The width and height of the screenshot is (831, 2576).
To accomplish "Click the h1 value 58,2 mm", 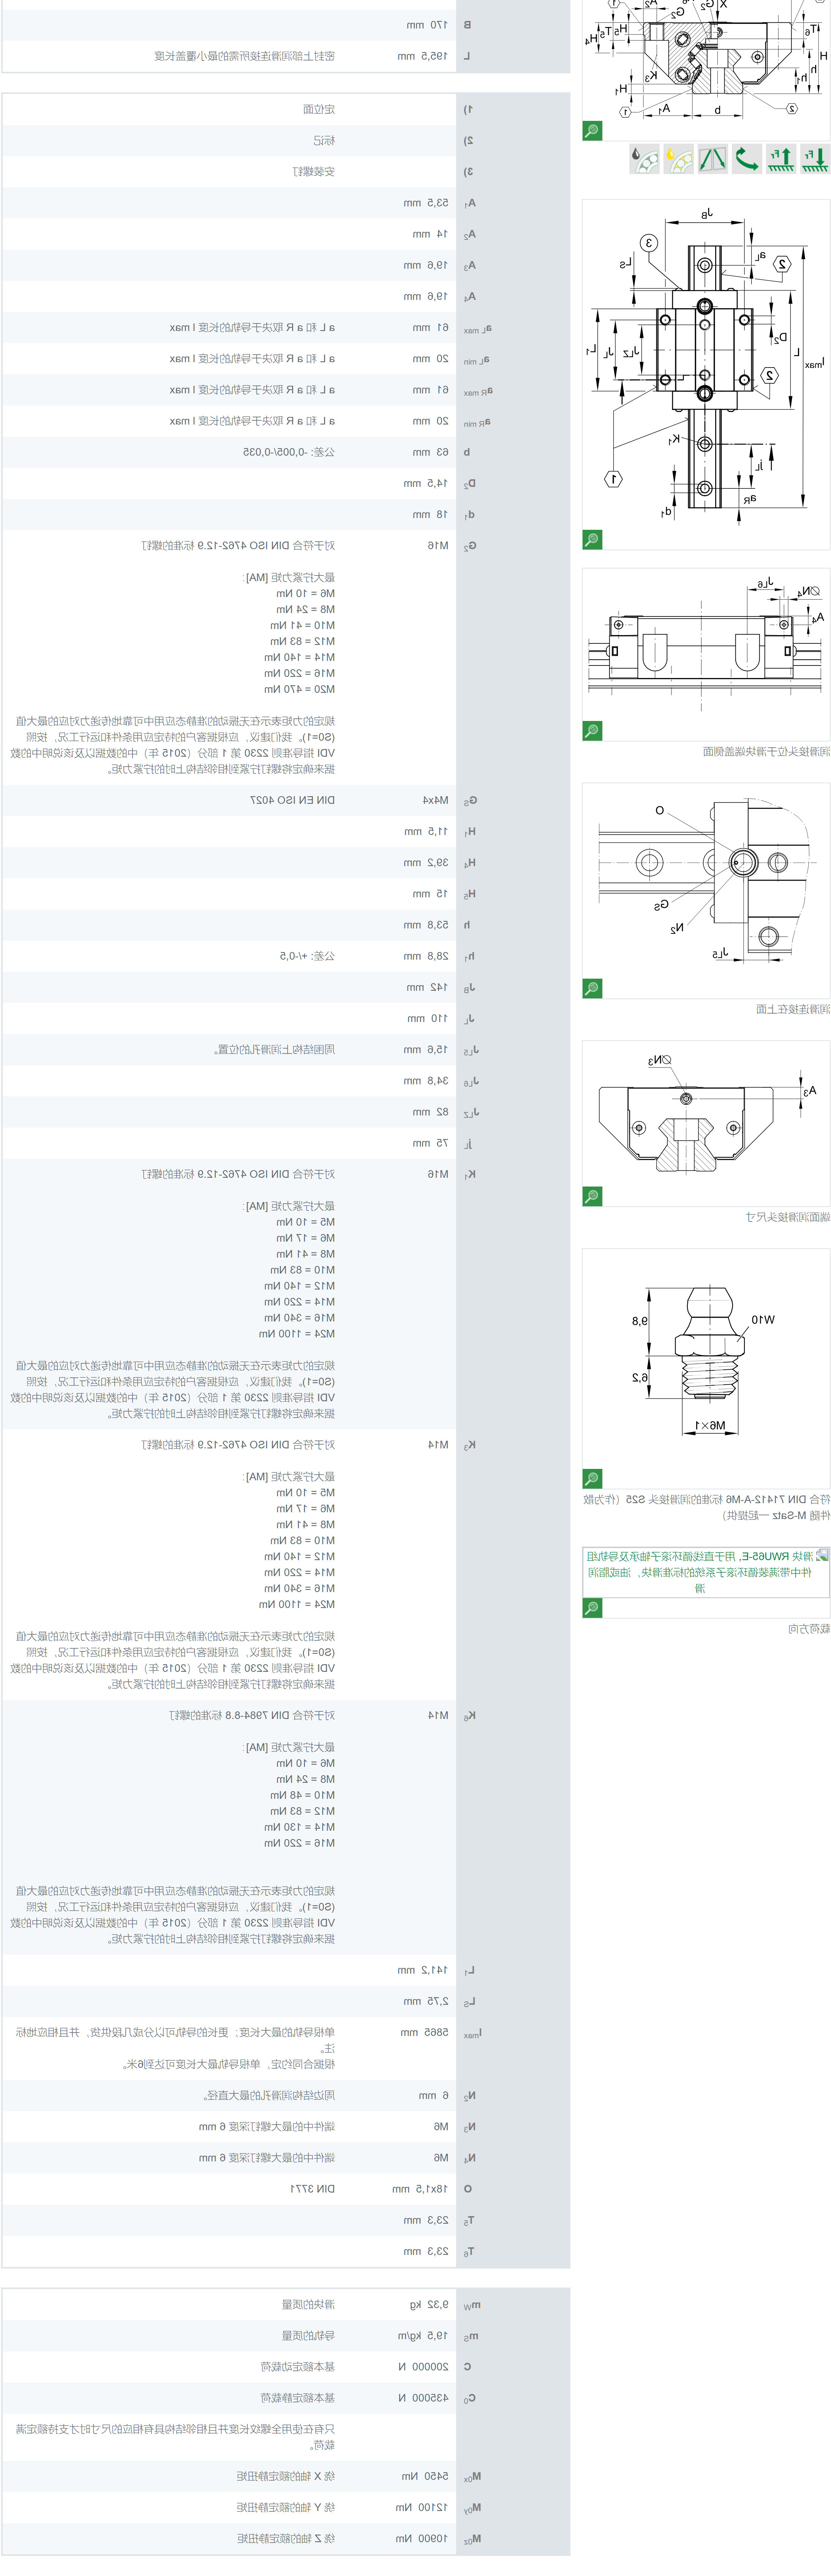I will tap(425, 956).
